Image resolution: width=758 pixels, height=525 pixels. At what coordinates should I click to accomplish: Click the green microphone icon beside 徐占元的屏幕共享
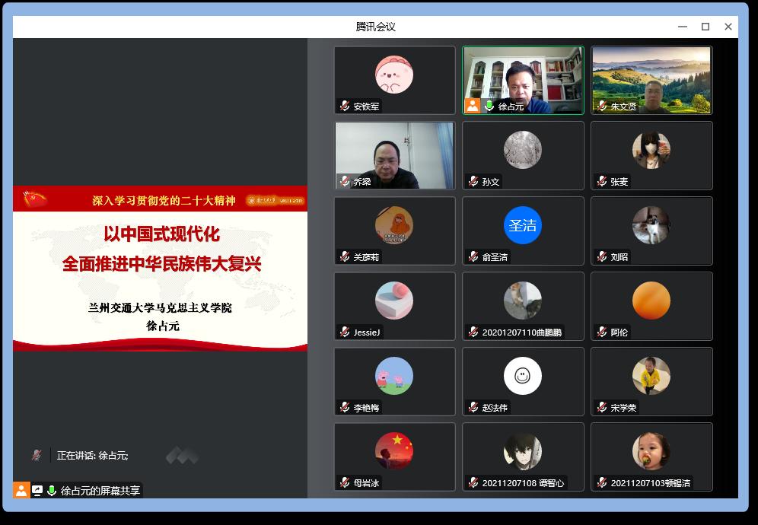coord(52,491)
